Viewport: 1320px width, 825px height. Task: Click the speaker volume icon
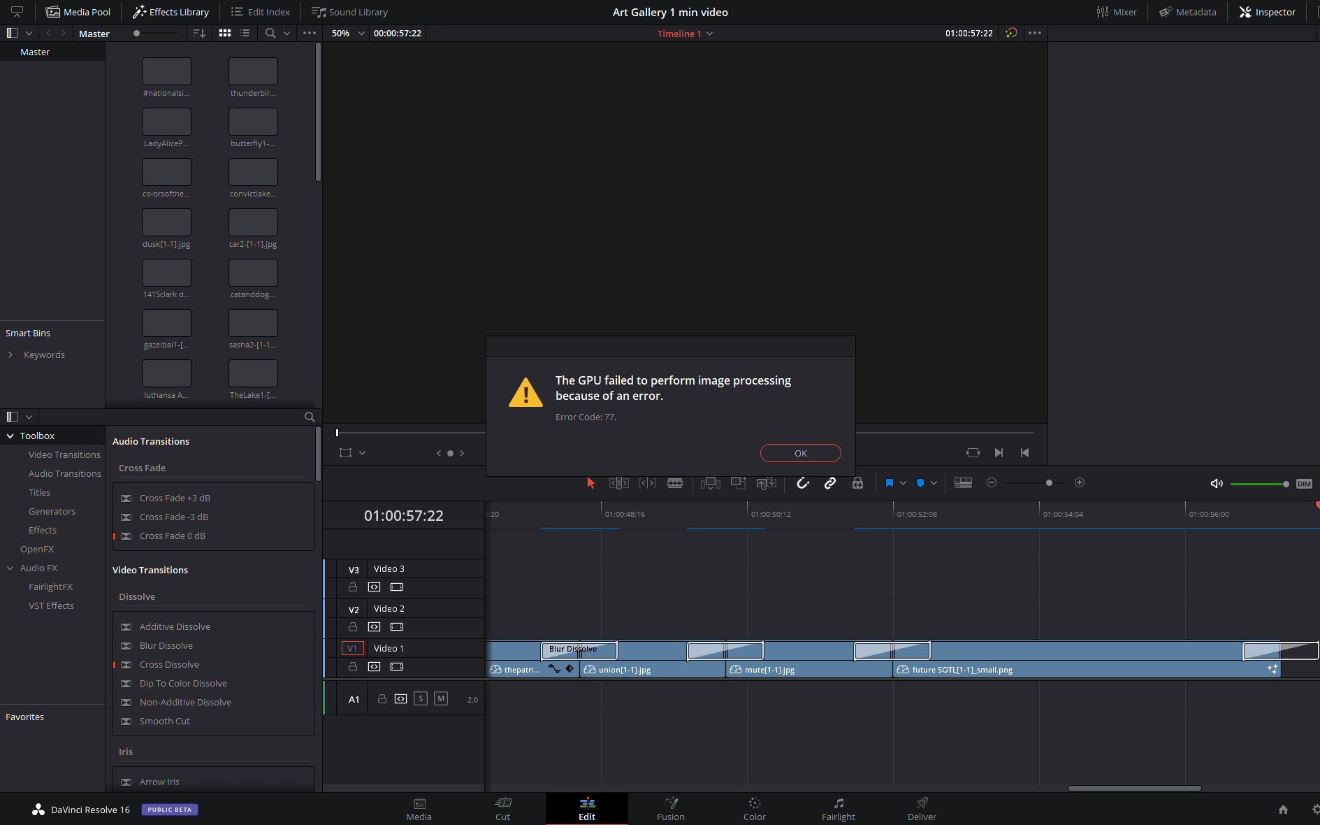coord(1217,484)
